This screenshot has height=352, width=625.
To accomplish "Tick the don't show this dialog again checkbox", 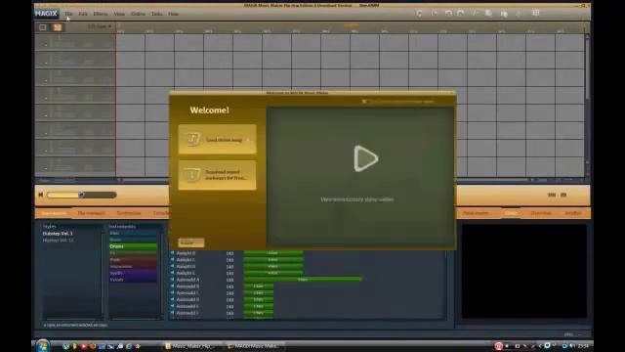I will [364, 102].
